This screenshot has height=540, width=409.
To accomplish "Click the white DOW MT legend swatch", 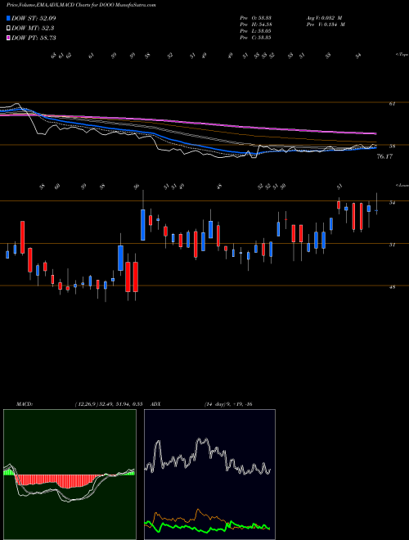I will coord(8,28).
